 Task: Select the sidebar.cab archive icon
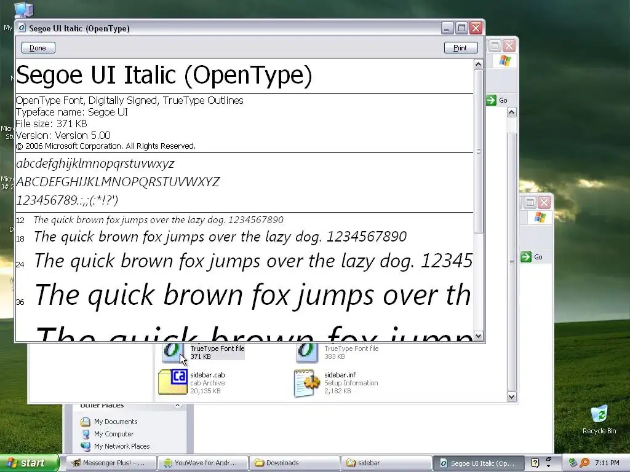pyautogui.click(x=173, y=382)
